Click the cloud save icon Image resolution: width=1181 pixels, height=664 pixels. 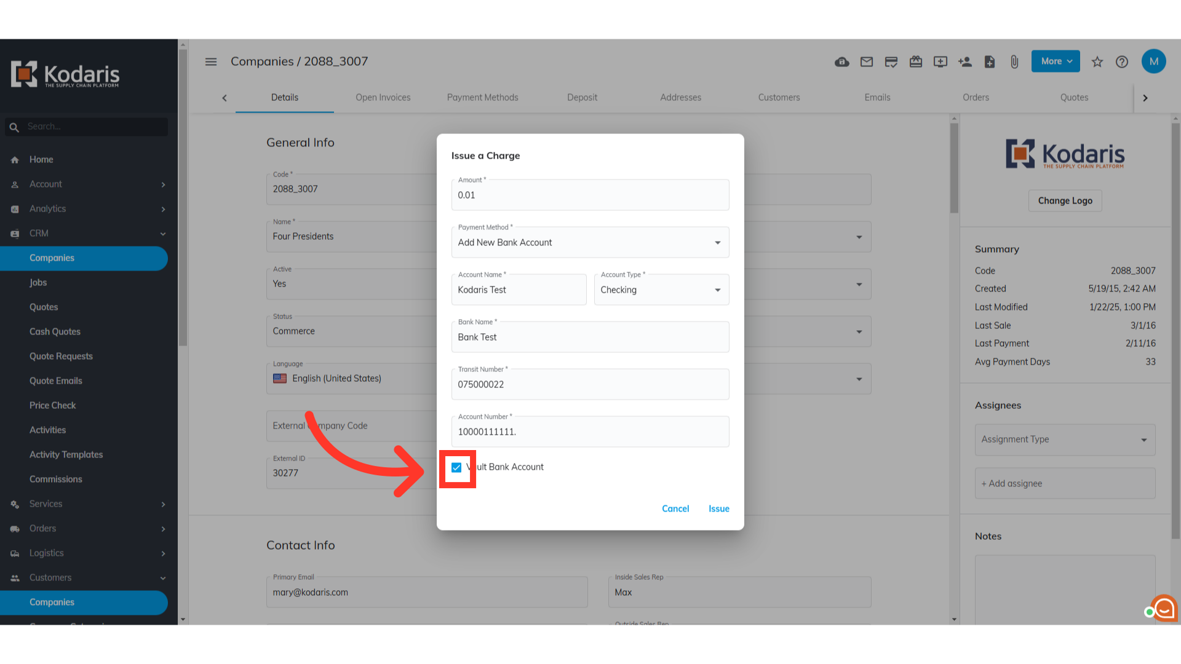842,61
